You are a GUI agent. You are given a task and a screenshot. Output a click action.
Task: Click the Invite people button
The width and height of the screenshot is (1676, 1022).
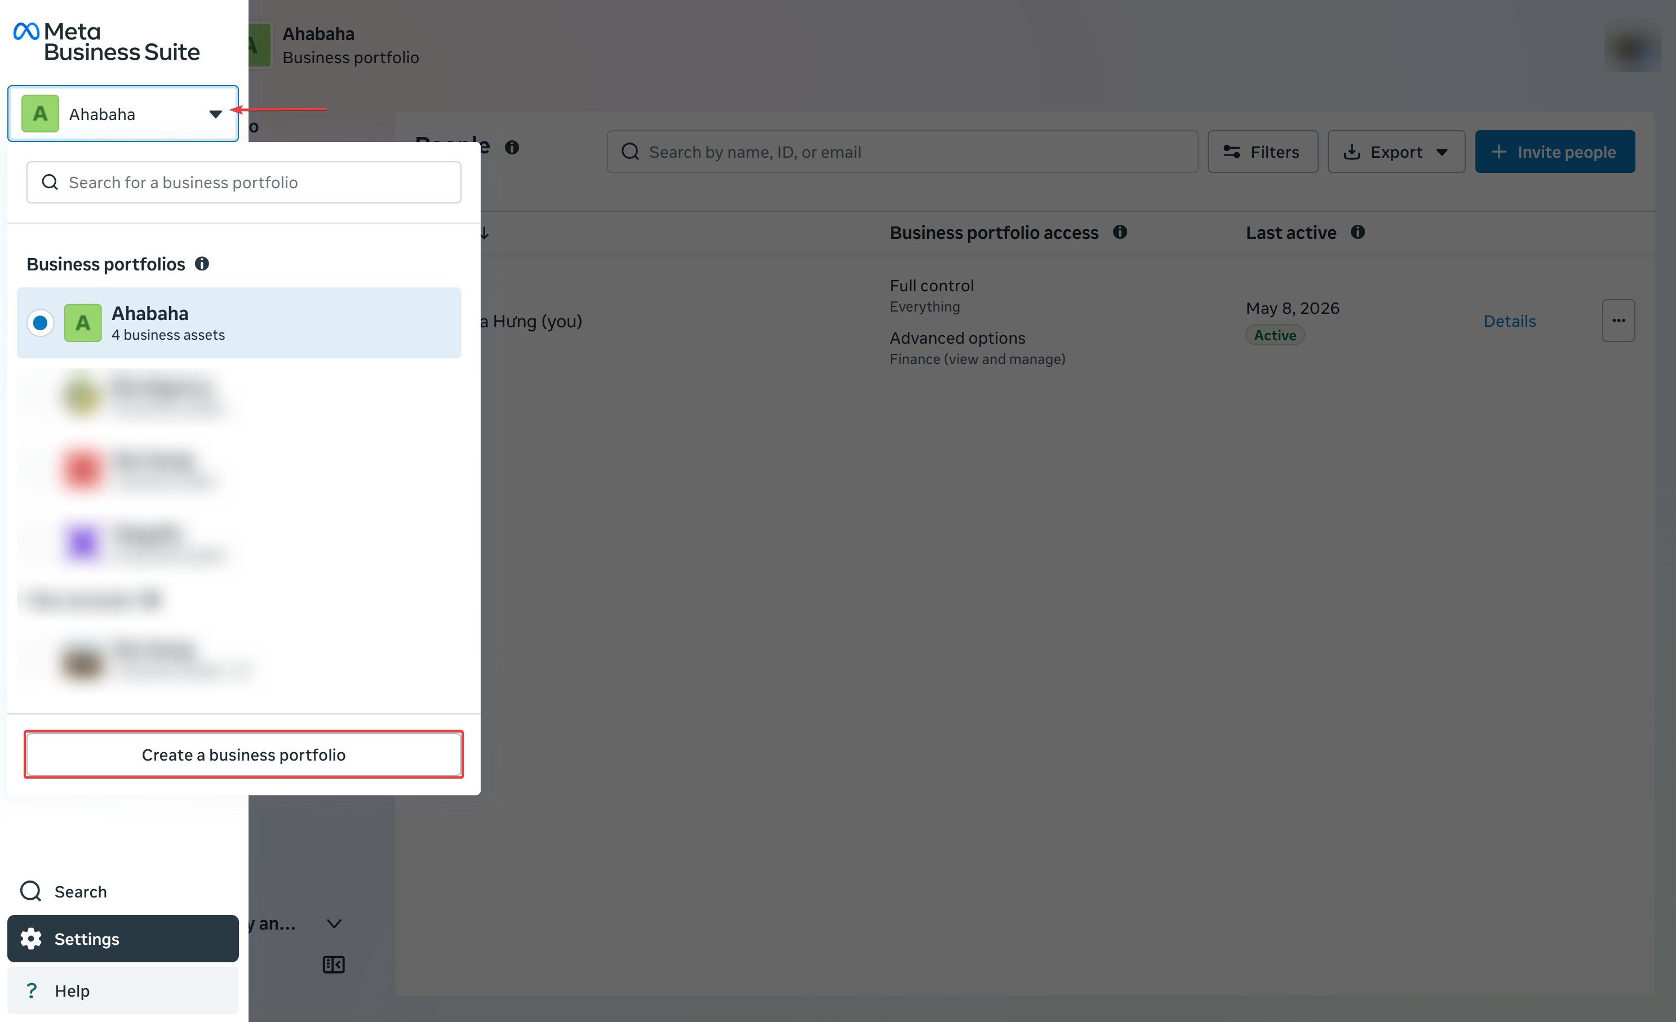pos(1555,152)
